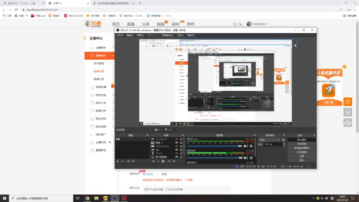Click orange live play floating icon

(x=347, y=102)
